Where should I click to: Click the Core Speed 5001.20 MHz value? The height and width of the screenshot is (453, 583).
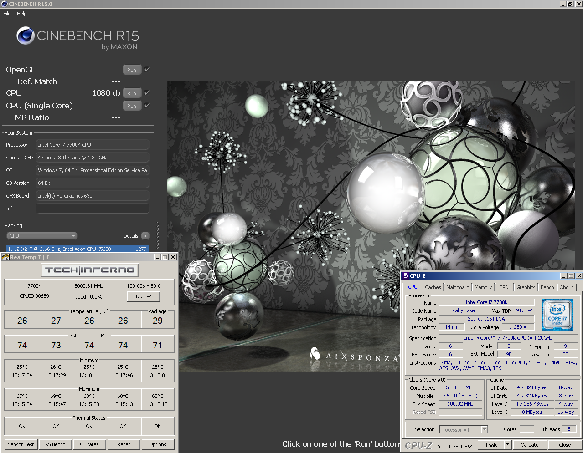pos(460,388)
